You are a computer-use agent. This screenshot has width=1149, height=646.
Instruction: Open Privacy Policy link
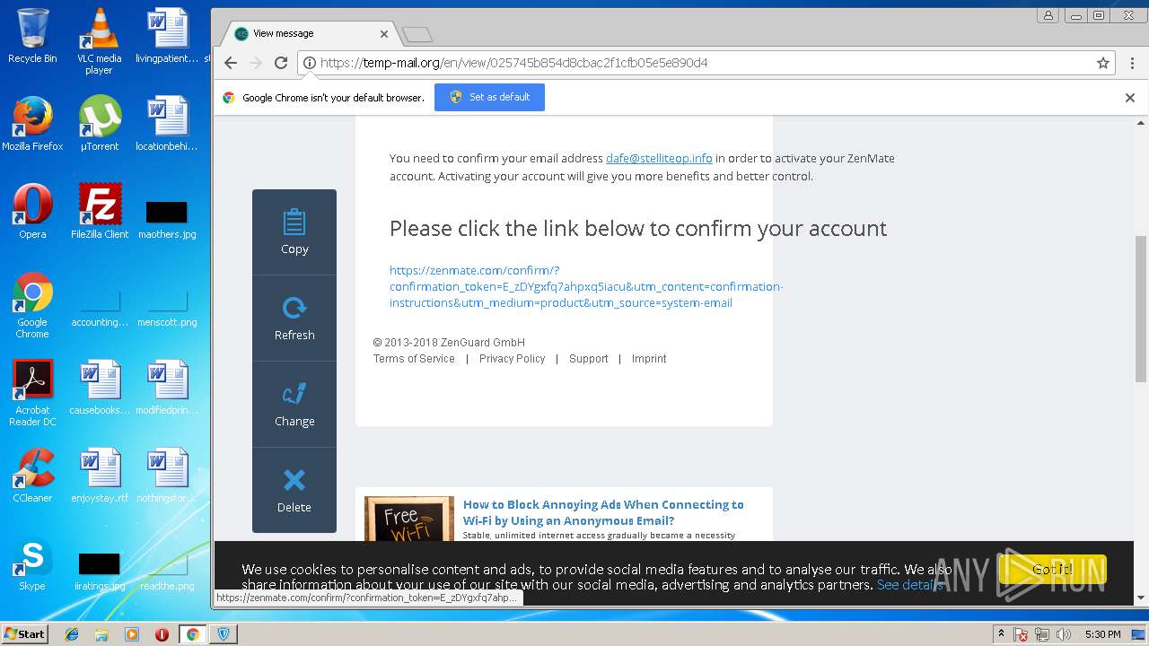512,359
